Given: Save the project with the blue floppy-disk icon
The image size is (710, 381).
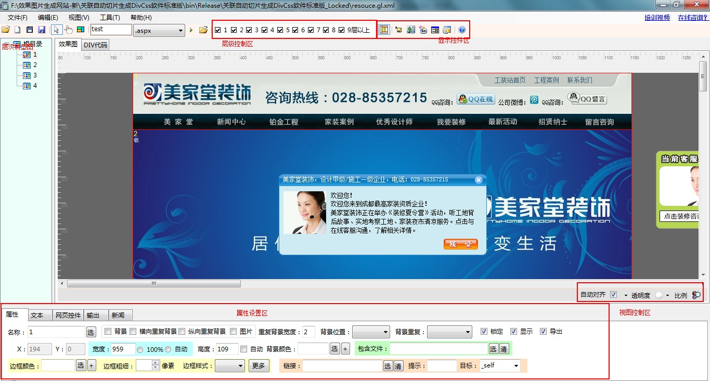Looking at the screenshot, I should [42, 30].
